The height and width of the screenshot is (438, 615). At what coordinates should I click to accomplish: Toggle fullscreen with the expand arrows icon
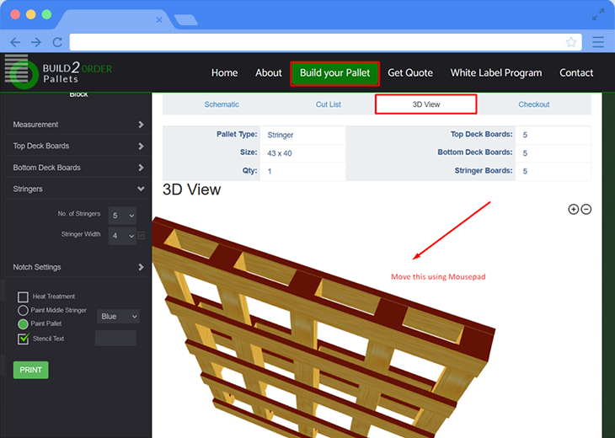pos(598,14)
